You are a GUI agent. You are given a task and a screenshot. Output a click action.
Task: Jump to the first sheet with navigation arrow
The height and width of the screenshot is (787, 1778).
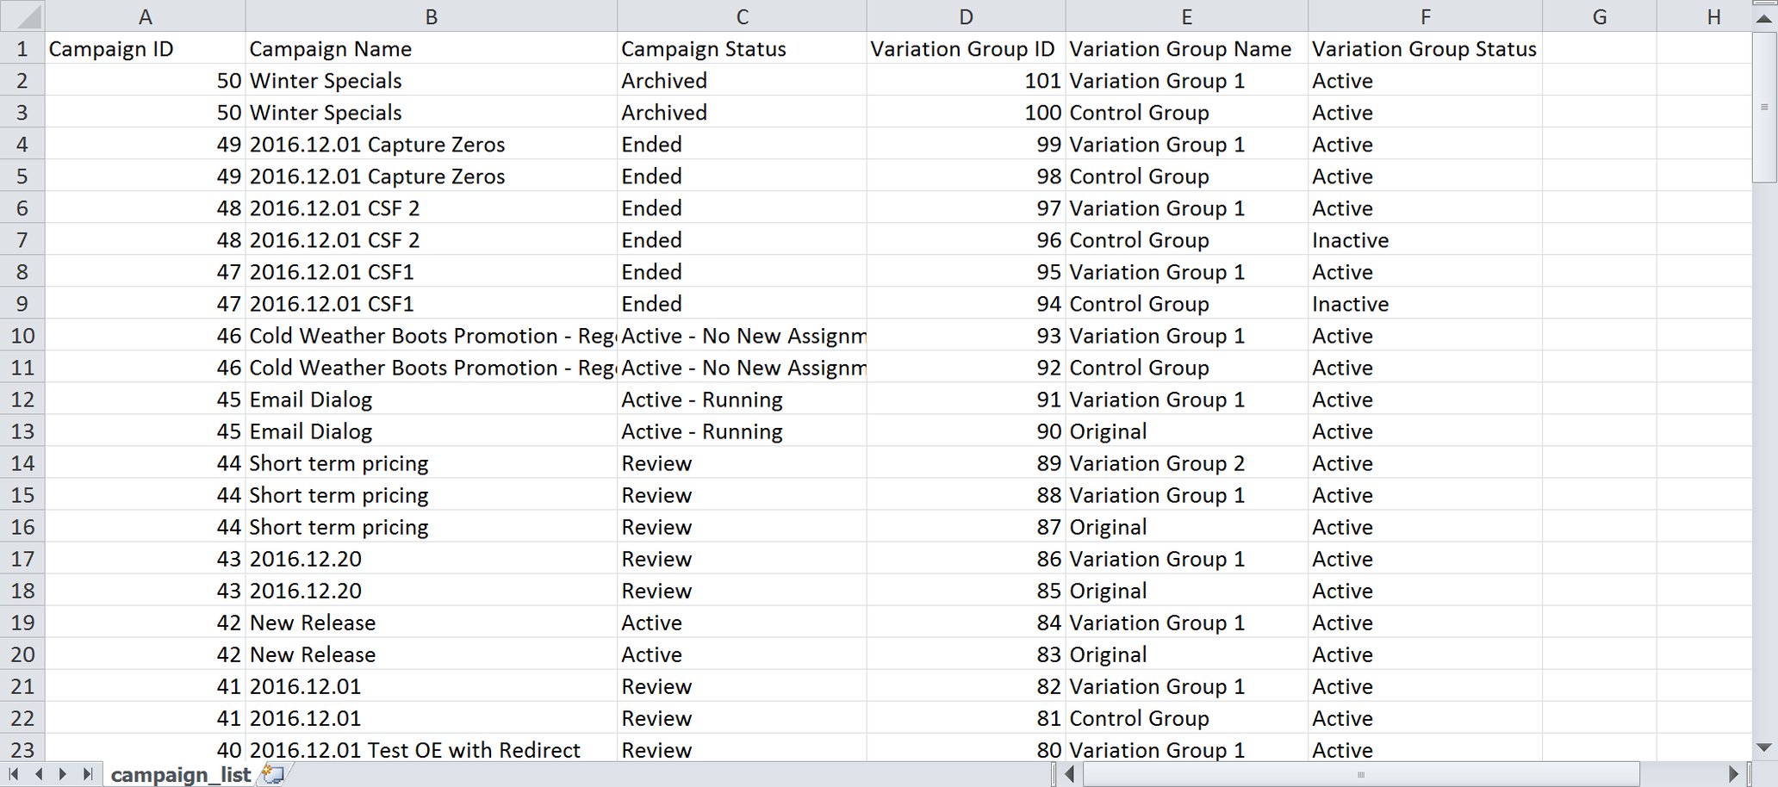[x=14, y=774]
